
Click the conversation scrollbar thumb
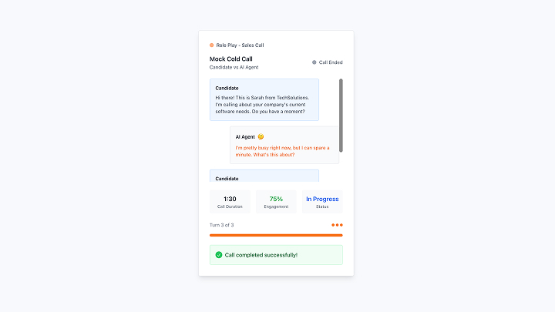341,115
